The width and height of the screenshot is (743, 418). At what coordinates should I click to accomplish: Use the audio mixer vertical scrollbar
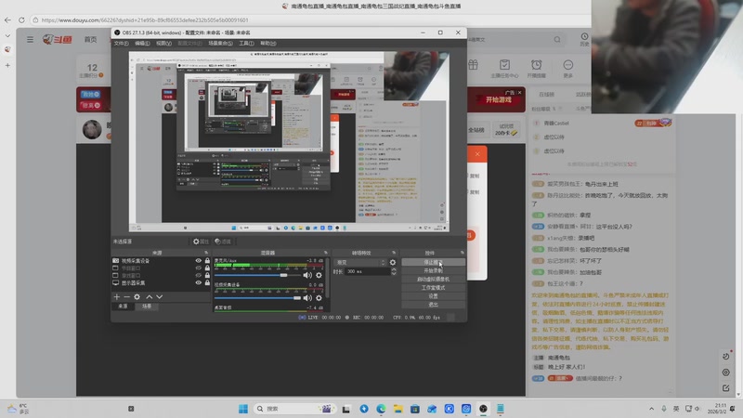tap(327, 277)
